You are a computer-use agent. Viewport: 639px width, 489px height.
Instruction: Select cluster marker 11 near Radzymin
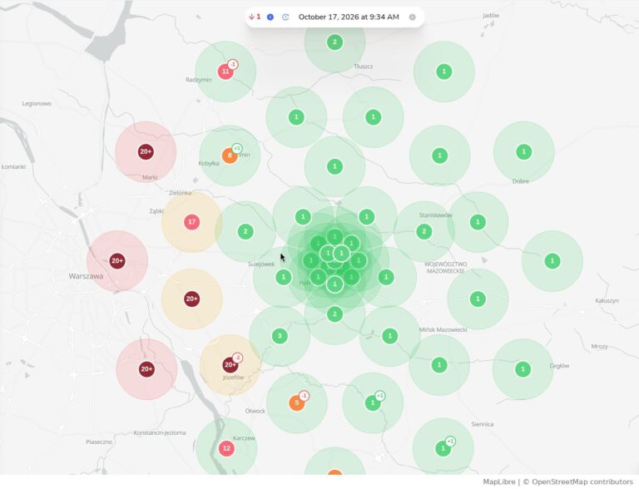pos(225,72)
